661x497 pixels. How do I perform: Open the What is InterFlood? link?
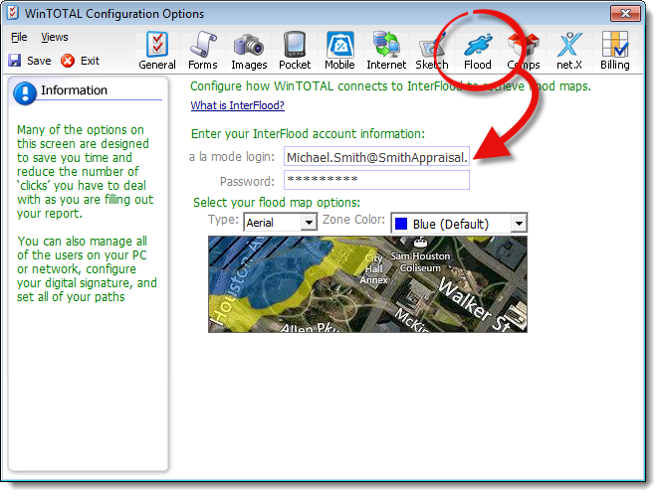pos(237,105)
